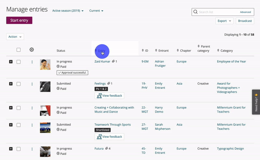Click the Zaid Kumar entry thumbnail

point(45,65)
